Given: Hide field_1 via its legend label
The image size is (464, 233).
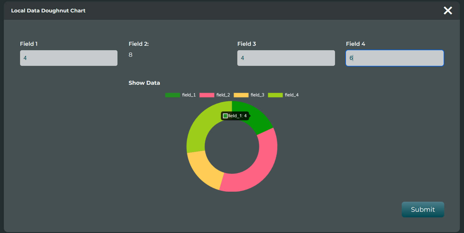Looking at the screenshot, I should point(189,95).
